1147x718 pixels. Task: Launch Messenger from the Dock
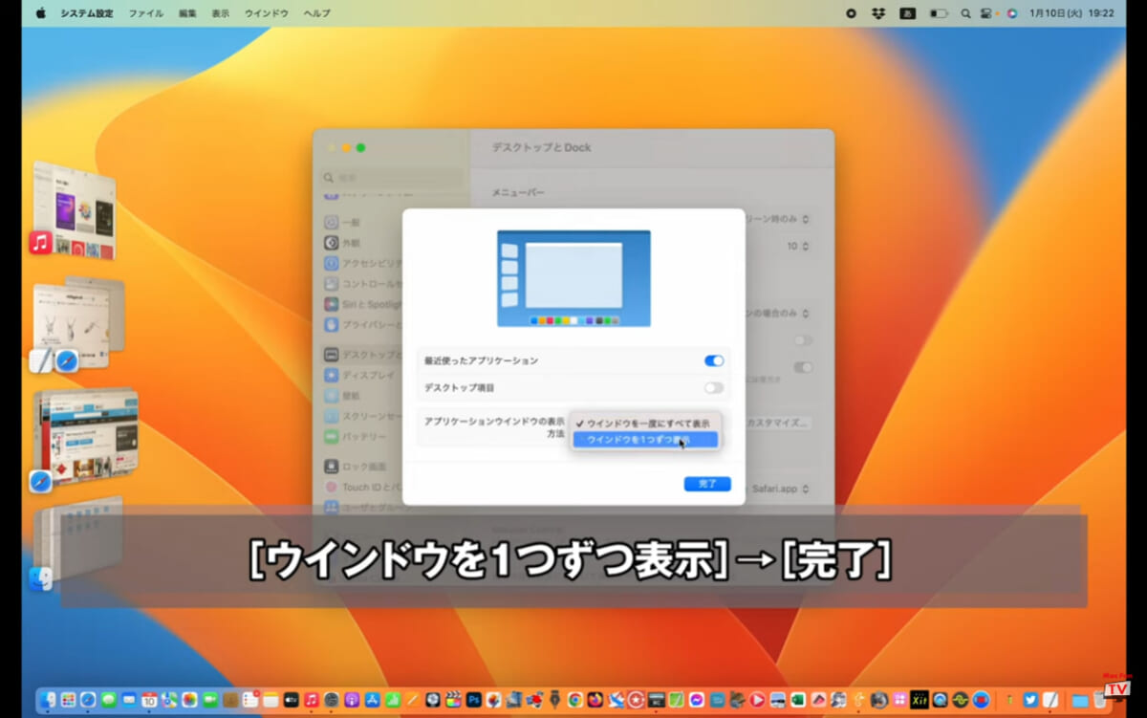coord(697,700)
